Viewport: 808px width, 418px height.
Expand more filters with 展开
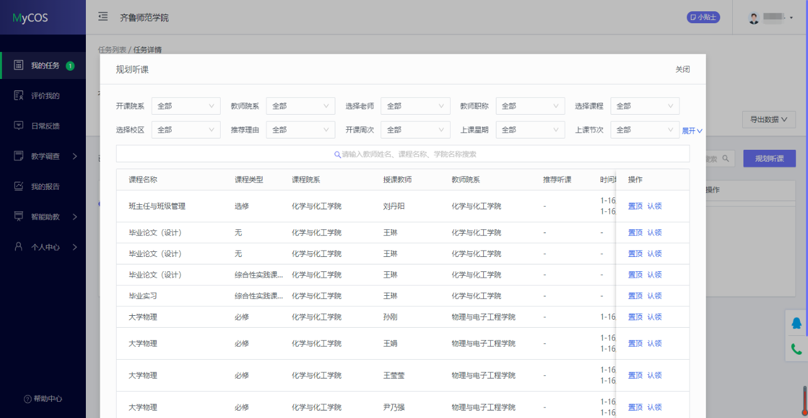[x=692, y=131]
